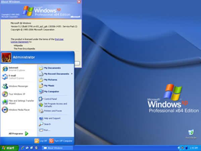Open My Documents folder

(x=56, y=68)
